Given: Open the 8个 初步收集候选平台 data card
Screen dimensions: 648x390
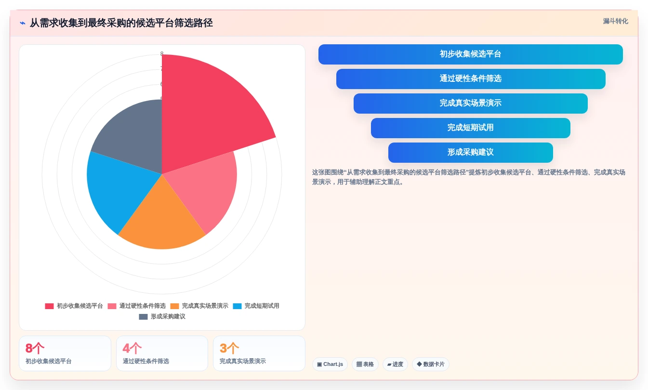Looking at the screenshot, I should (65, 353).
